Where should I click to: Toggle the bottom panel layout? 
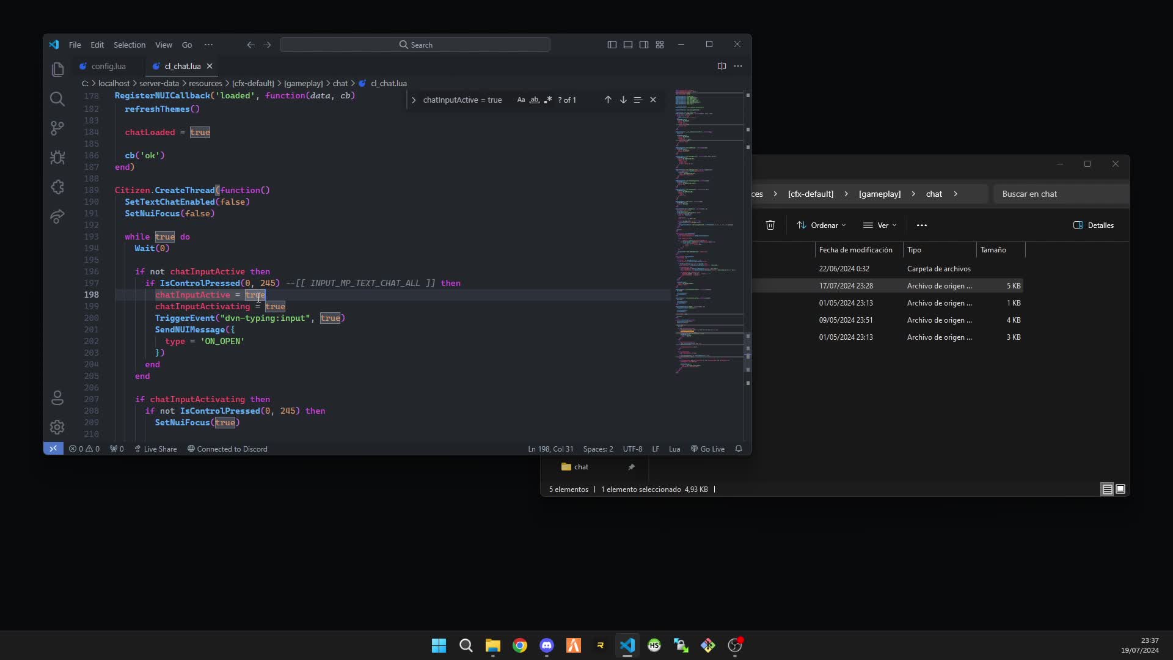pos(628,45)
